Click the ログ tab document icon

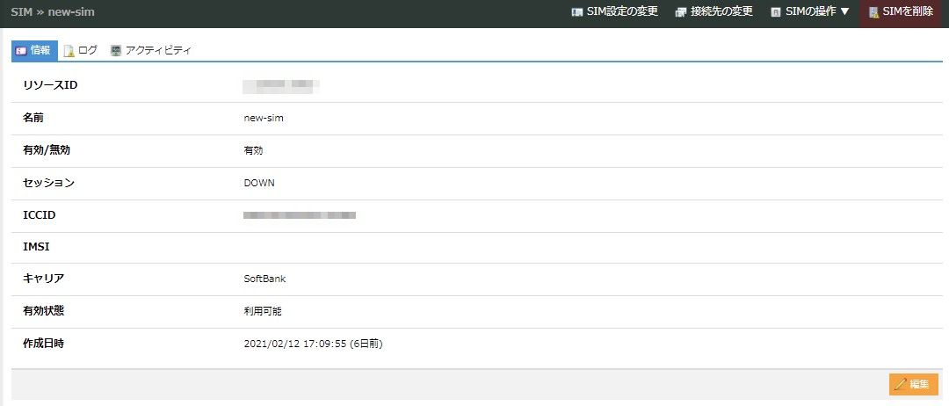(69, 51)
